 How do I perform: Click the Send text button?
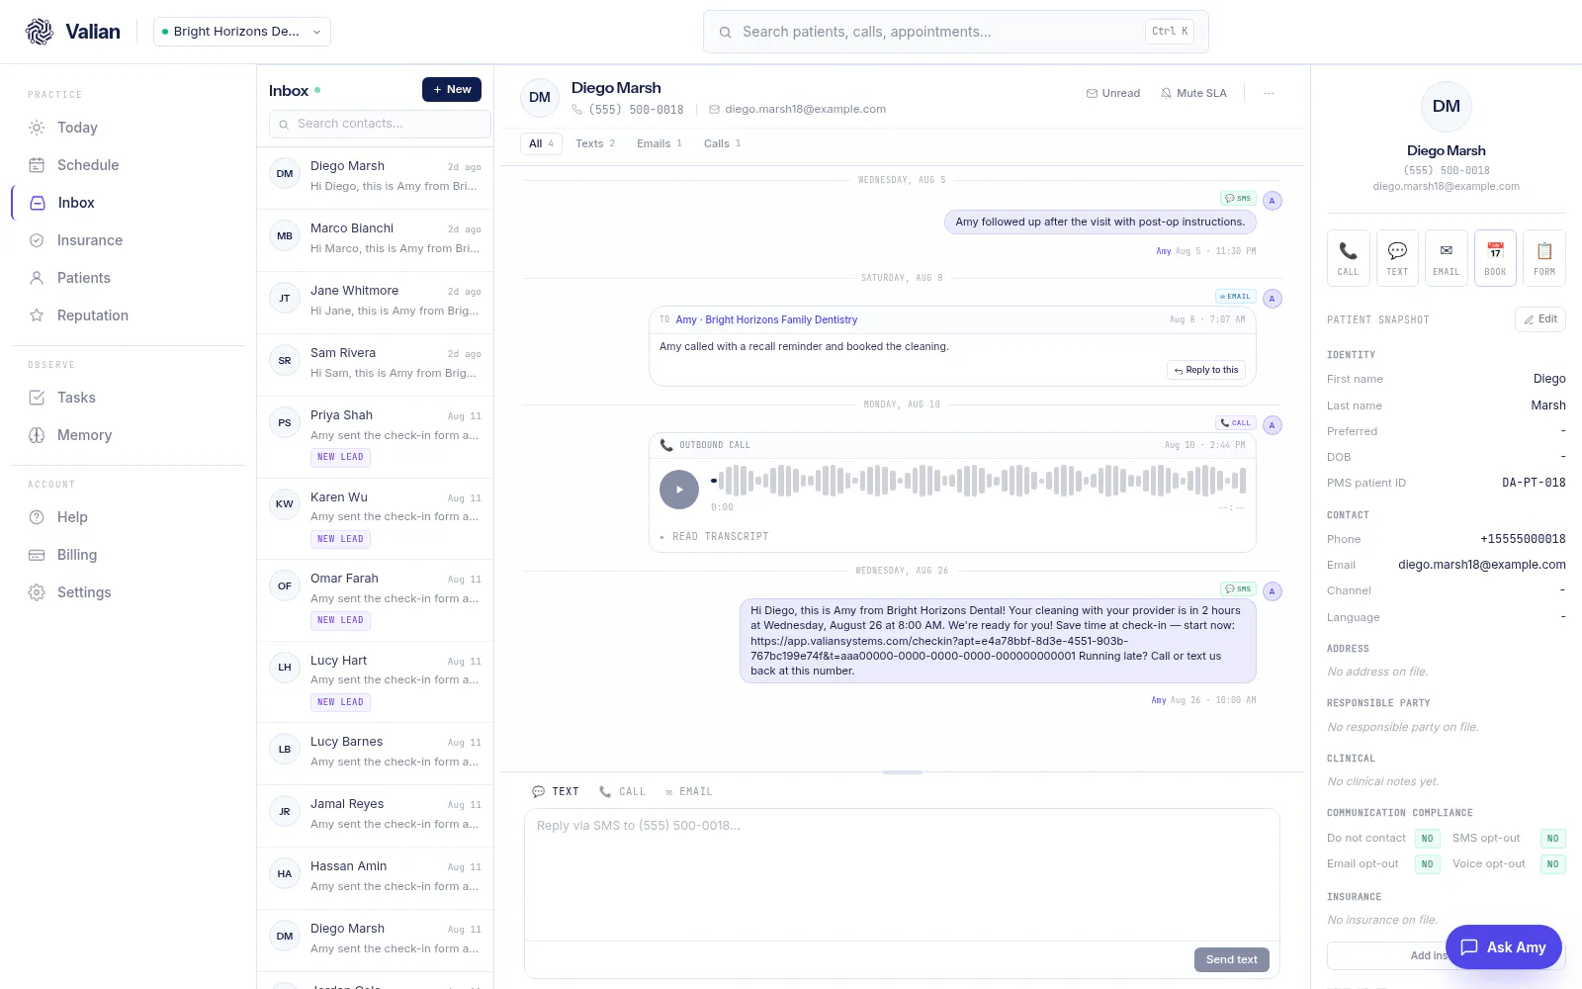pyautogui.click(x=1232, y=959)
